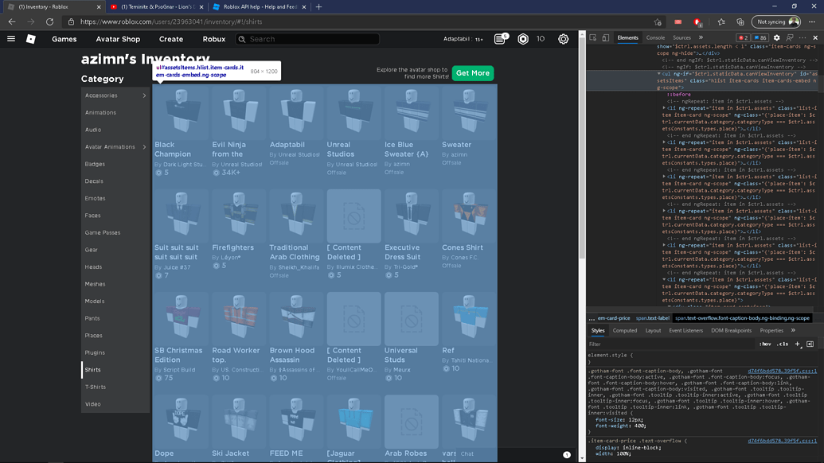Click the red error count badge in DevTools

point(744,37)
